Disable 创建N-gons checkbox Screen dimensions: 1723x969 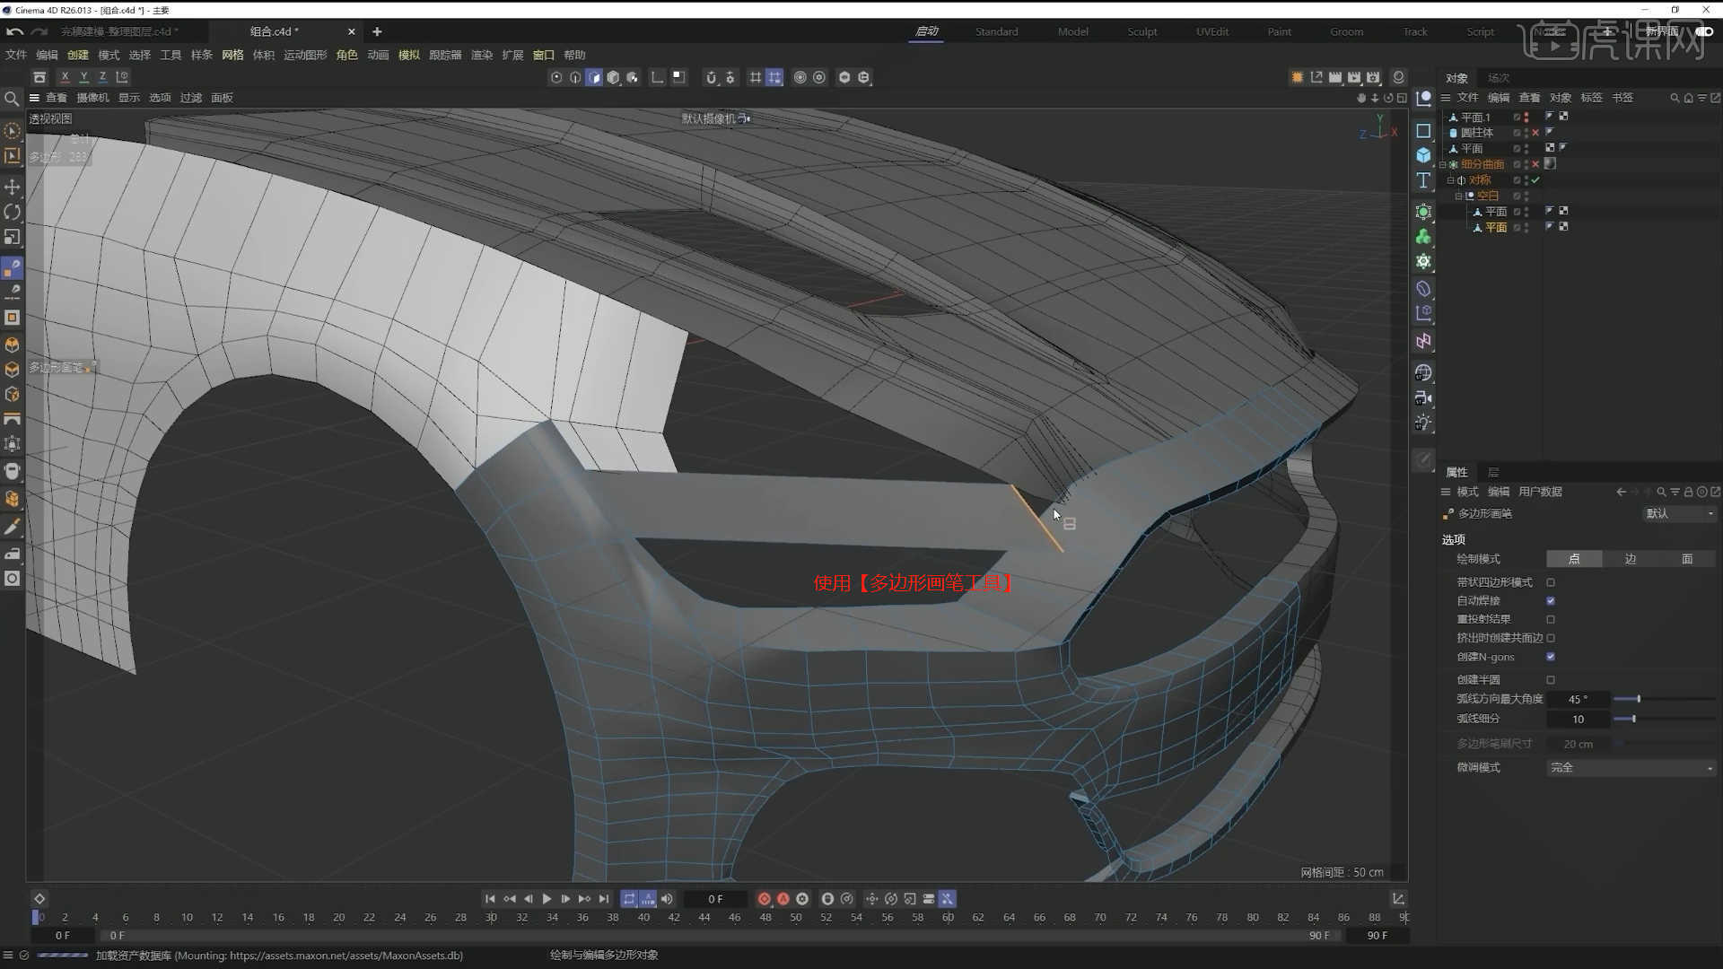pos(1551,657)
